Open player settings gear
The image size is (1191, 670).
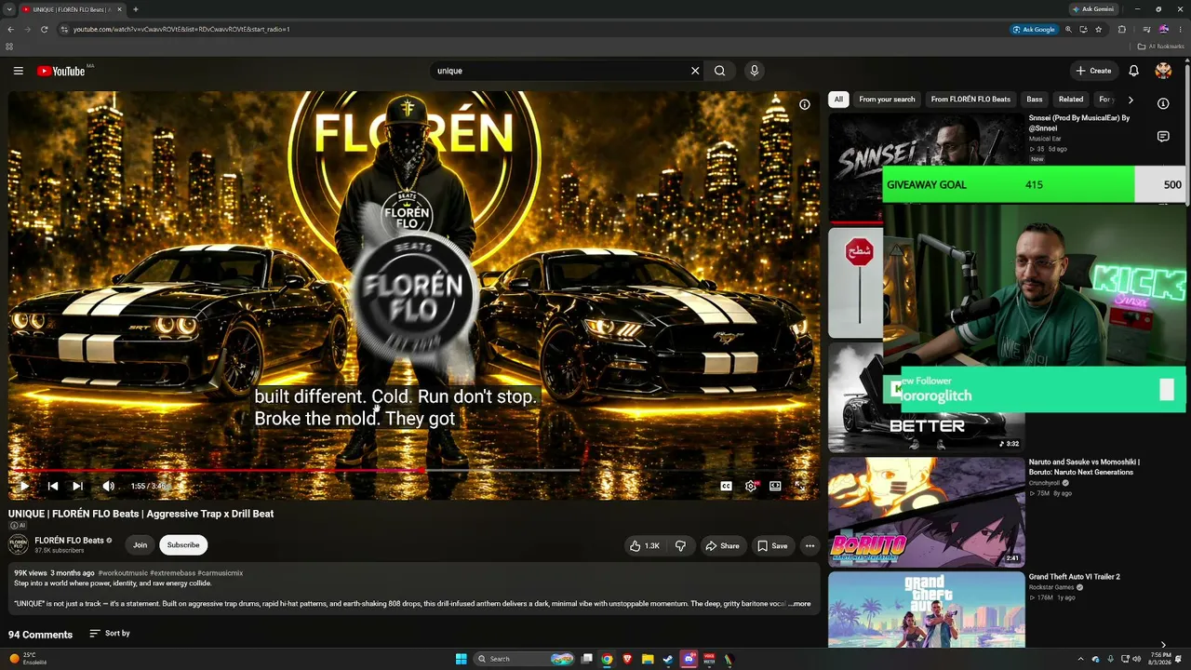pos(751,486)
